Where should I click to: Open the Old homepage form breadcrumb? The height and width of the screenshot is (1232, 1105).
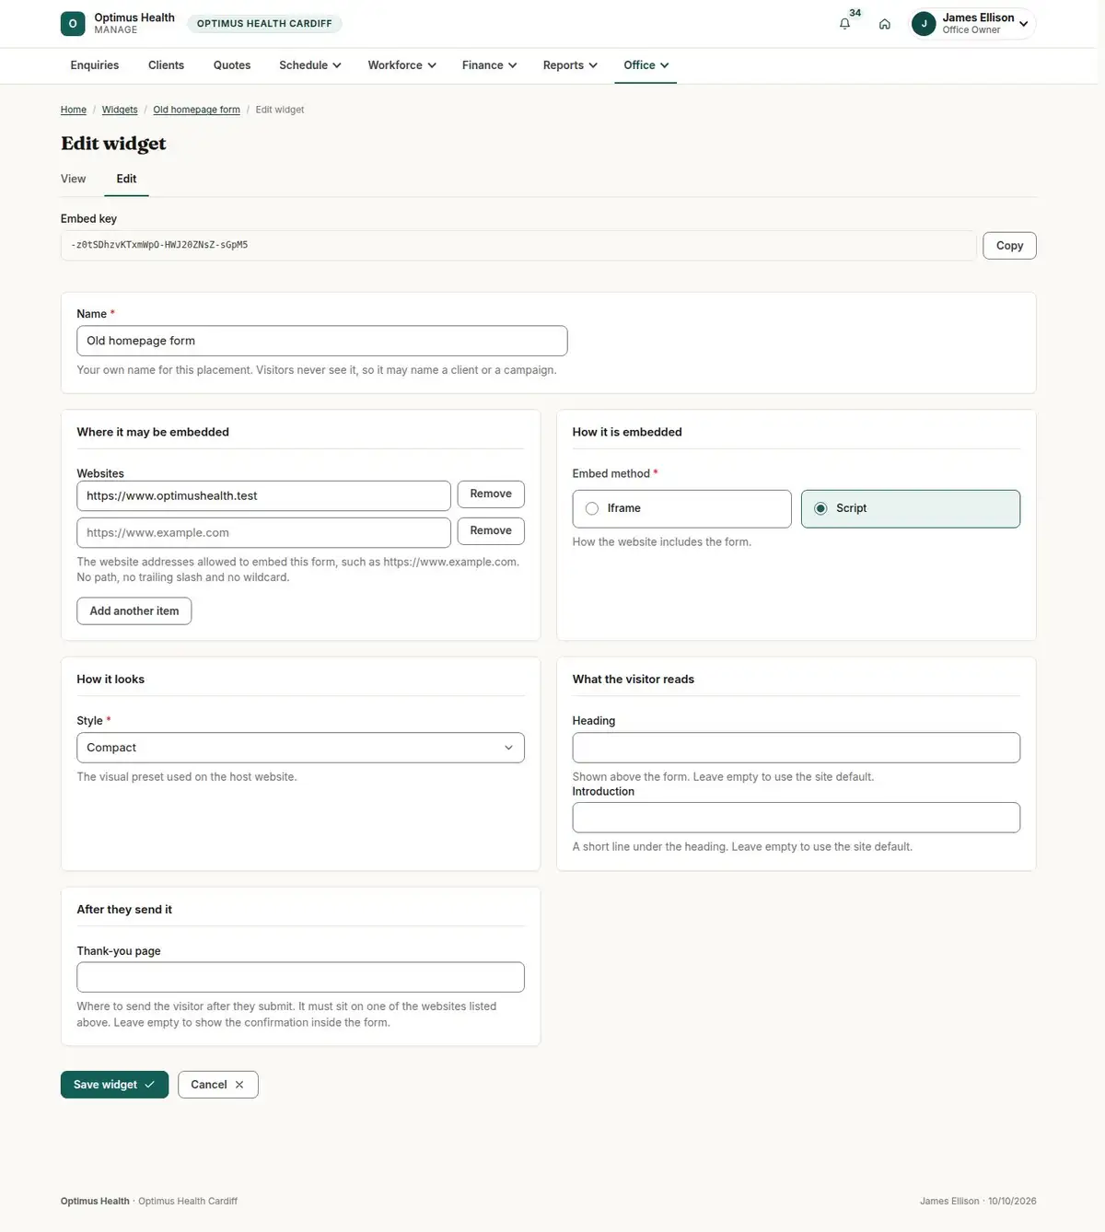pyautogui.click(x=196, y=110)
